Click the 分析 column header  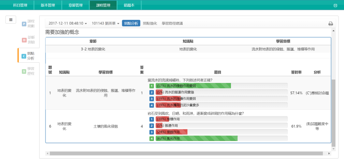(317, 72)
